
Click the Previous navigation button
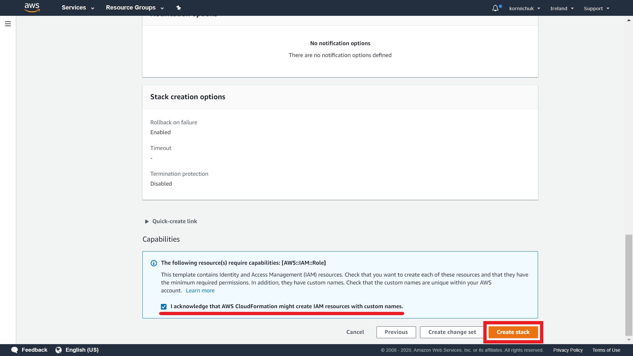(396, 332)
